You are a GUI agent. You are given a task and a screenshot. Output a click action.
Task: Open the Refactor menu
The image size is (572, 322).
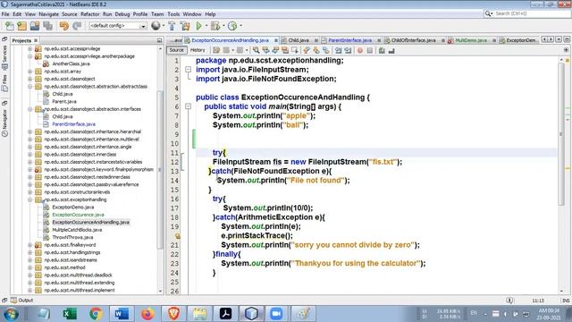point(89,14)
